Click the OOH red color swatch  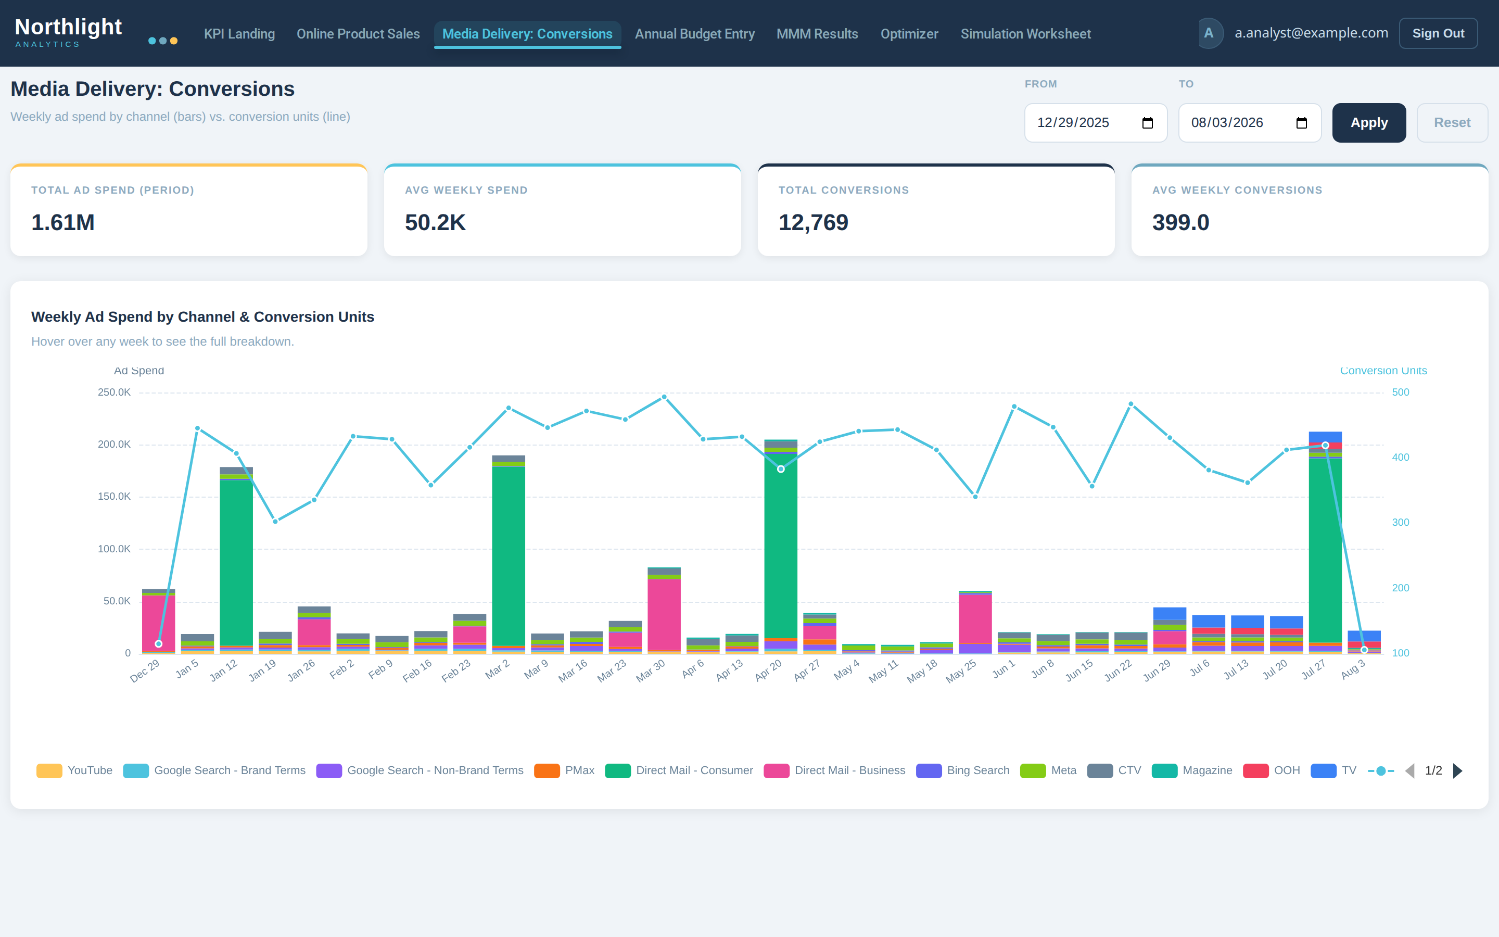tap(1255, 771)
